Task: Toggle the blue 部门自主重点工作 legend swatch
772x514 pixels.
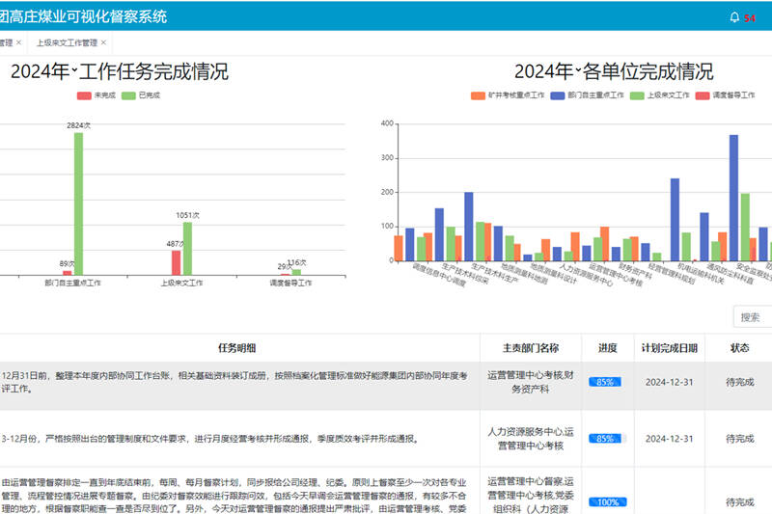Action: click(558, 95)
